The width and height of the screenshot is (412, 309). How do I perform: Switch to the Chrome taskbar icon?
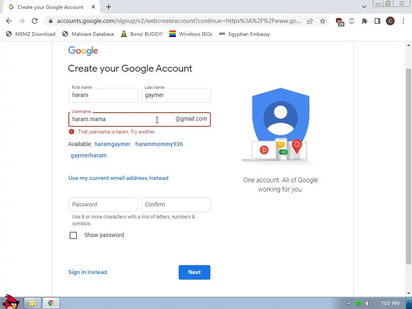(51, 303)
